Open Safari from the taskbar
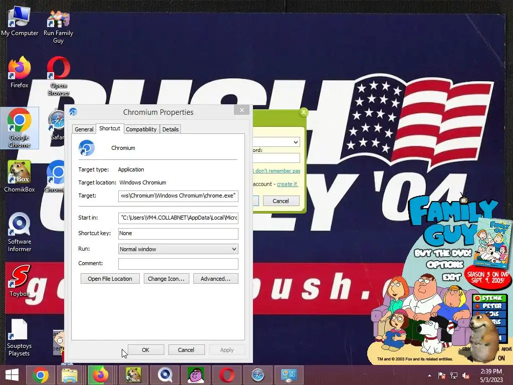The image size is (513, 385). click(258, 375)
